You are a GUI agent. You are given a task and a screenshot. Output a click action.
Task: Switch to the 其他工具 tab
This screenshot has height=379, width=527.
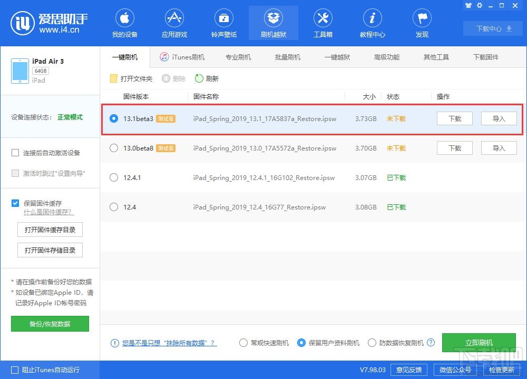click(436, 57)
